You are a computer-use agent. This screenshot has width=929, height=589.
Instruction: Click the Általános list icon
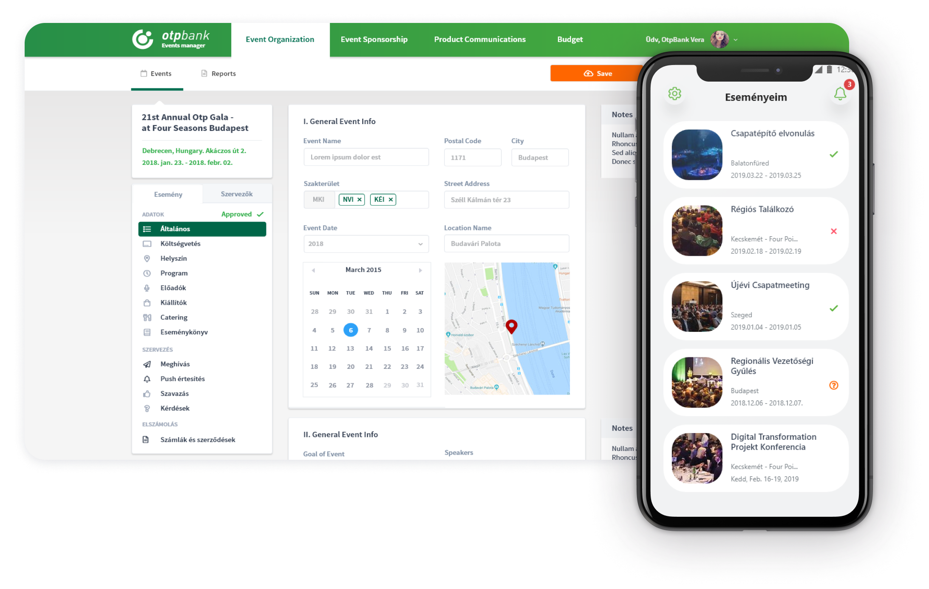click(147, 229)
